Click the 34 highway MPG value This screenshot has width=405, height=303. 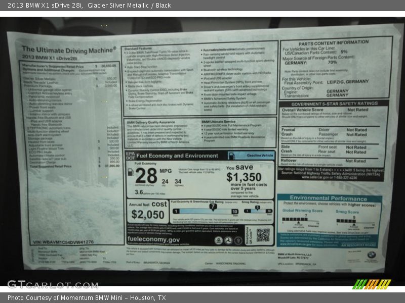(178, 181)
